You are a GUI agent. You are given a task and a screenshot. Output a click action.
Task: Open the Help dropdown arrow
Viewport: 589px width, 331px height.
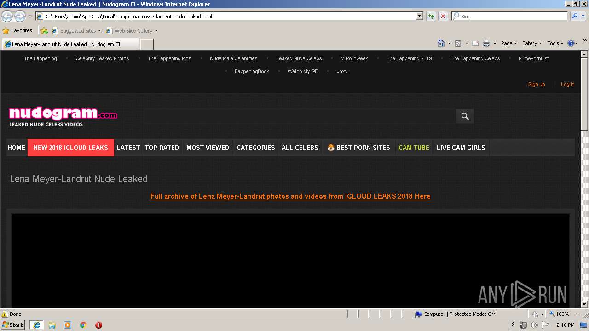click(x=577, y=43)
